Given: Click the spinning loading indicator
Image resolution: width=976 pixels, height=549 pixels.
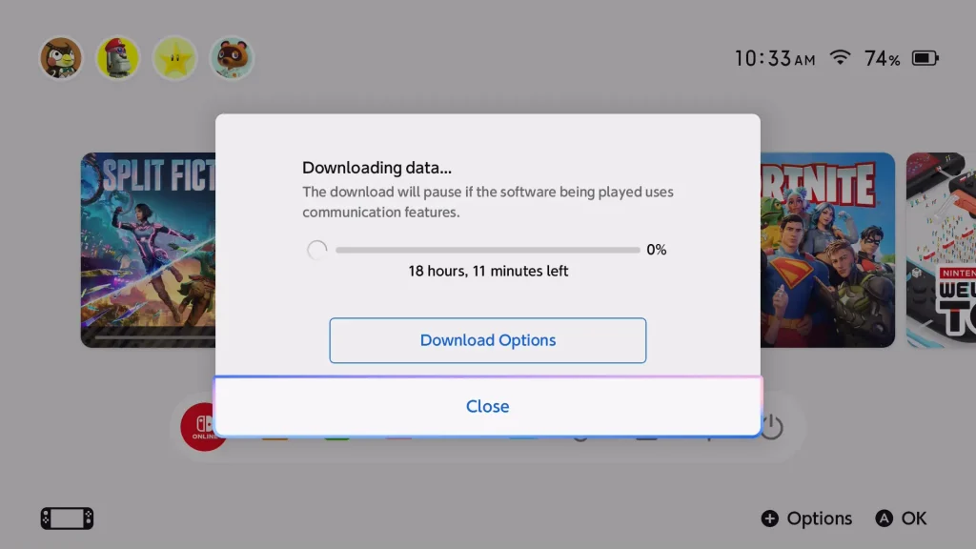Looking at the screenshot, I should coord(316,250).
